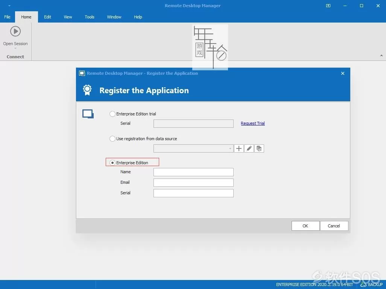Click the BACKUP cloud icon in status bar
Viewport: 386px width, 289px height.
[x=363, y=284]
